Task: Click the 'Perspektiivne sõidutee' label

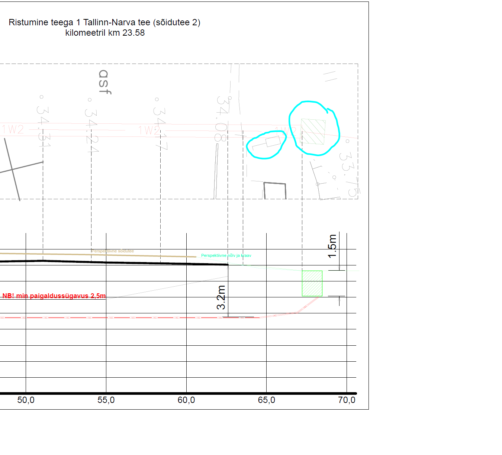Action: tap(113, 251)
